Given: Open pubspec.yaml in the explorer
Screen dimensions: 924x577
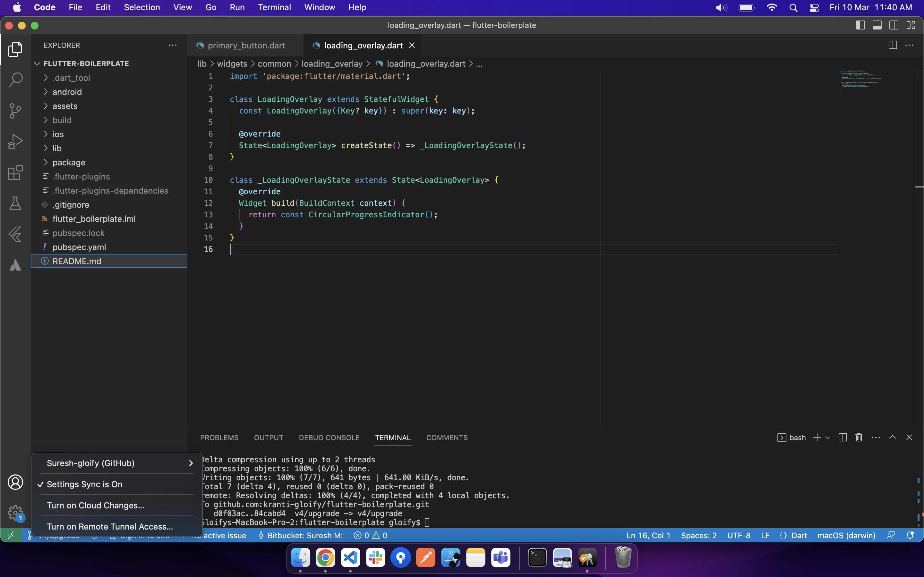Looking at the screenshot, I should (x=79, y=247).
